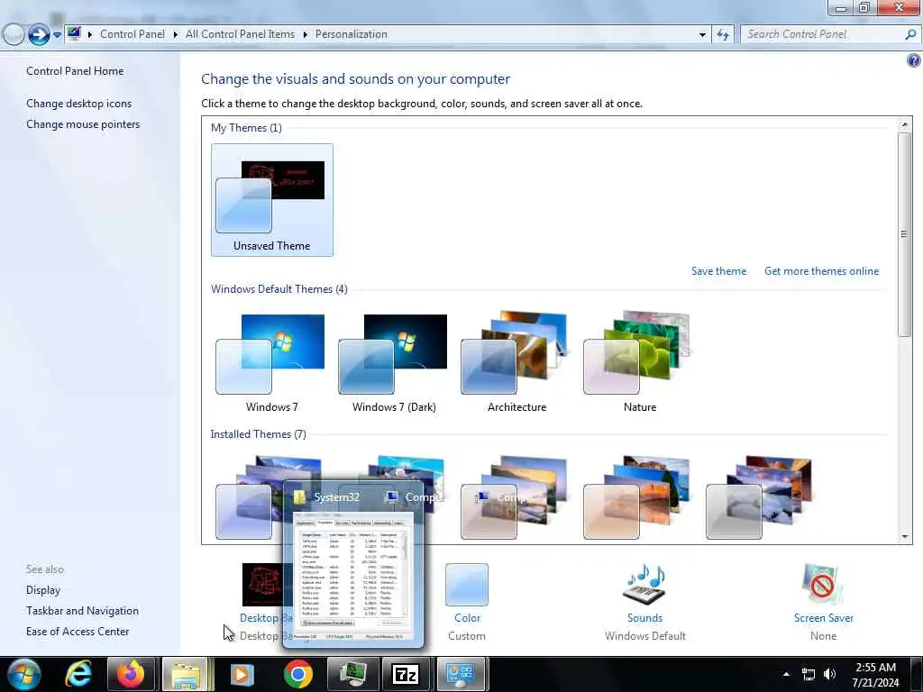The height and width of the screenshot is (692, 923).
Task: Open All Control Panel Items breadcrumb
Action: pos(240,34)
